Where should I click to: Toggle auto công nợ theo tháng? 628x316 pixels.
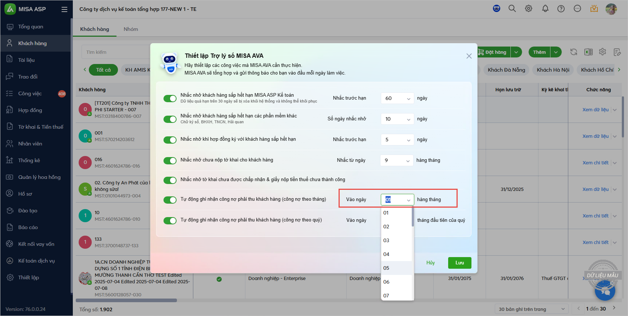(170, 200)
